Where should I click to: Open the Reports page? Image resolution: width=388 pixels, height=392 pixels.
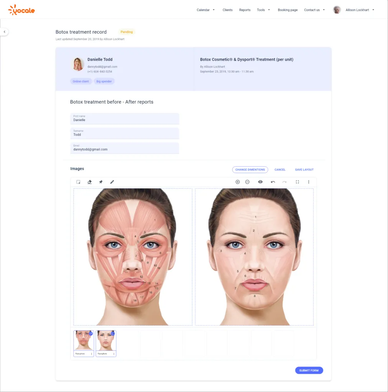tap(245, 10)
